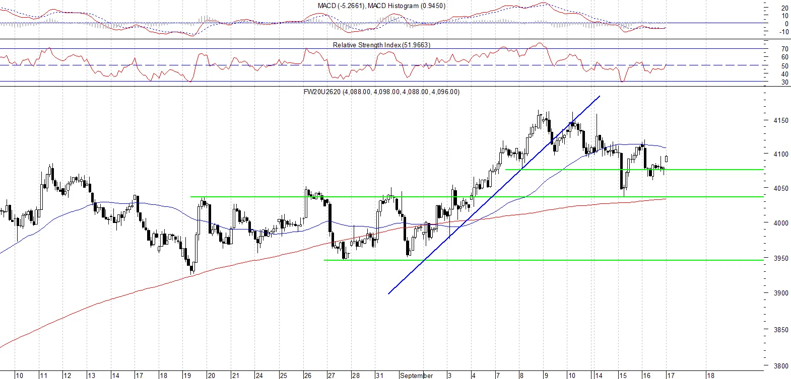Click the RSI scale value 40
This screenshot has height=379, width=791.
pyautogui.click(x=785, y=74)
